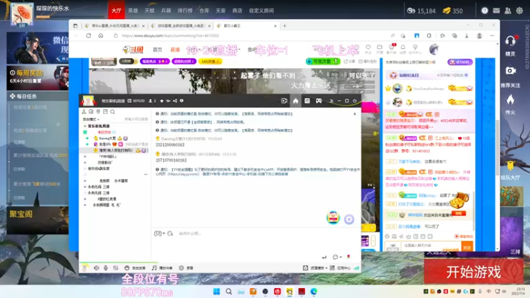Open the security link in YY notice
This screenshot has height=298, width=530.
click(184, 174)
